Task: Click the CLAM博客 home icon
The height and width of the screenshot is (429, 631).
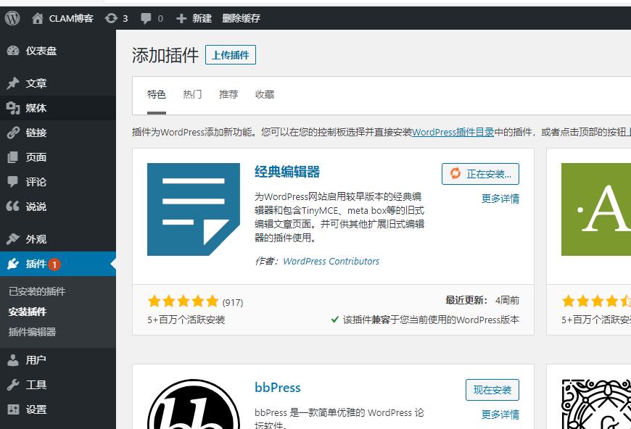Action: click(x=38, y=18)
